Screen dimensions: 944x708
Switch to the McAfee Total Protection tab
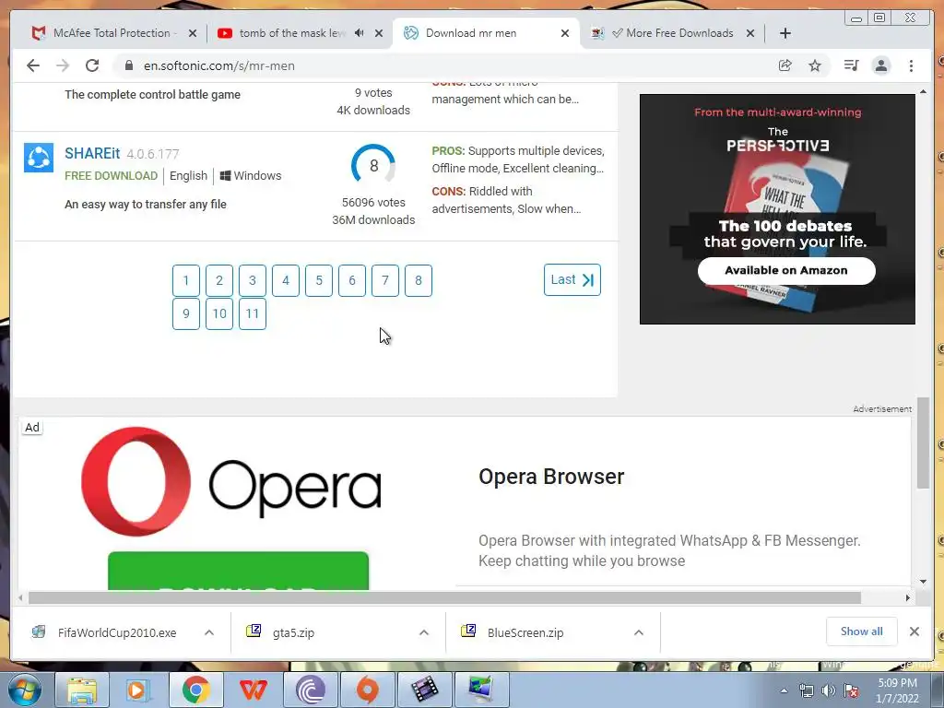tap(112, 33)
